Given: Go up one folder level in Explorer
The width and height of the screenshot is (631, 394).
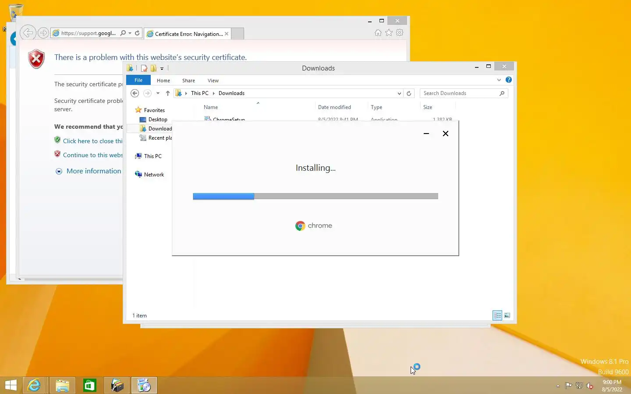Looking at the screenshot, I should pos(168,93).
